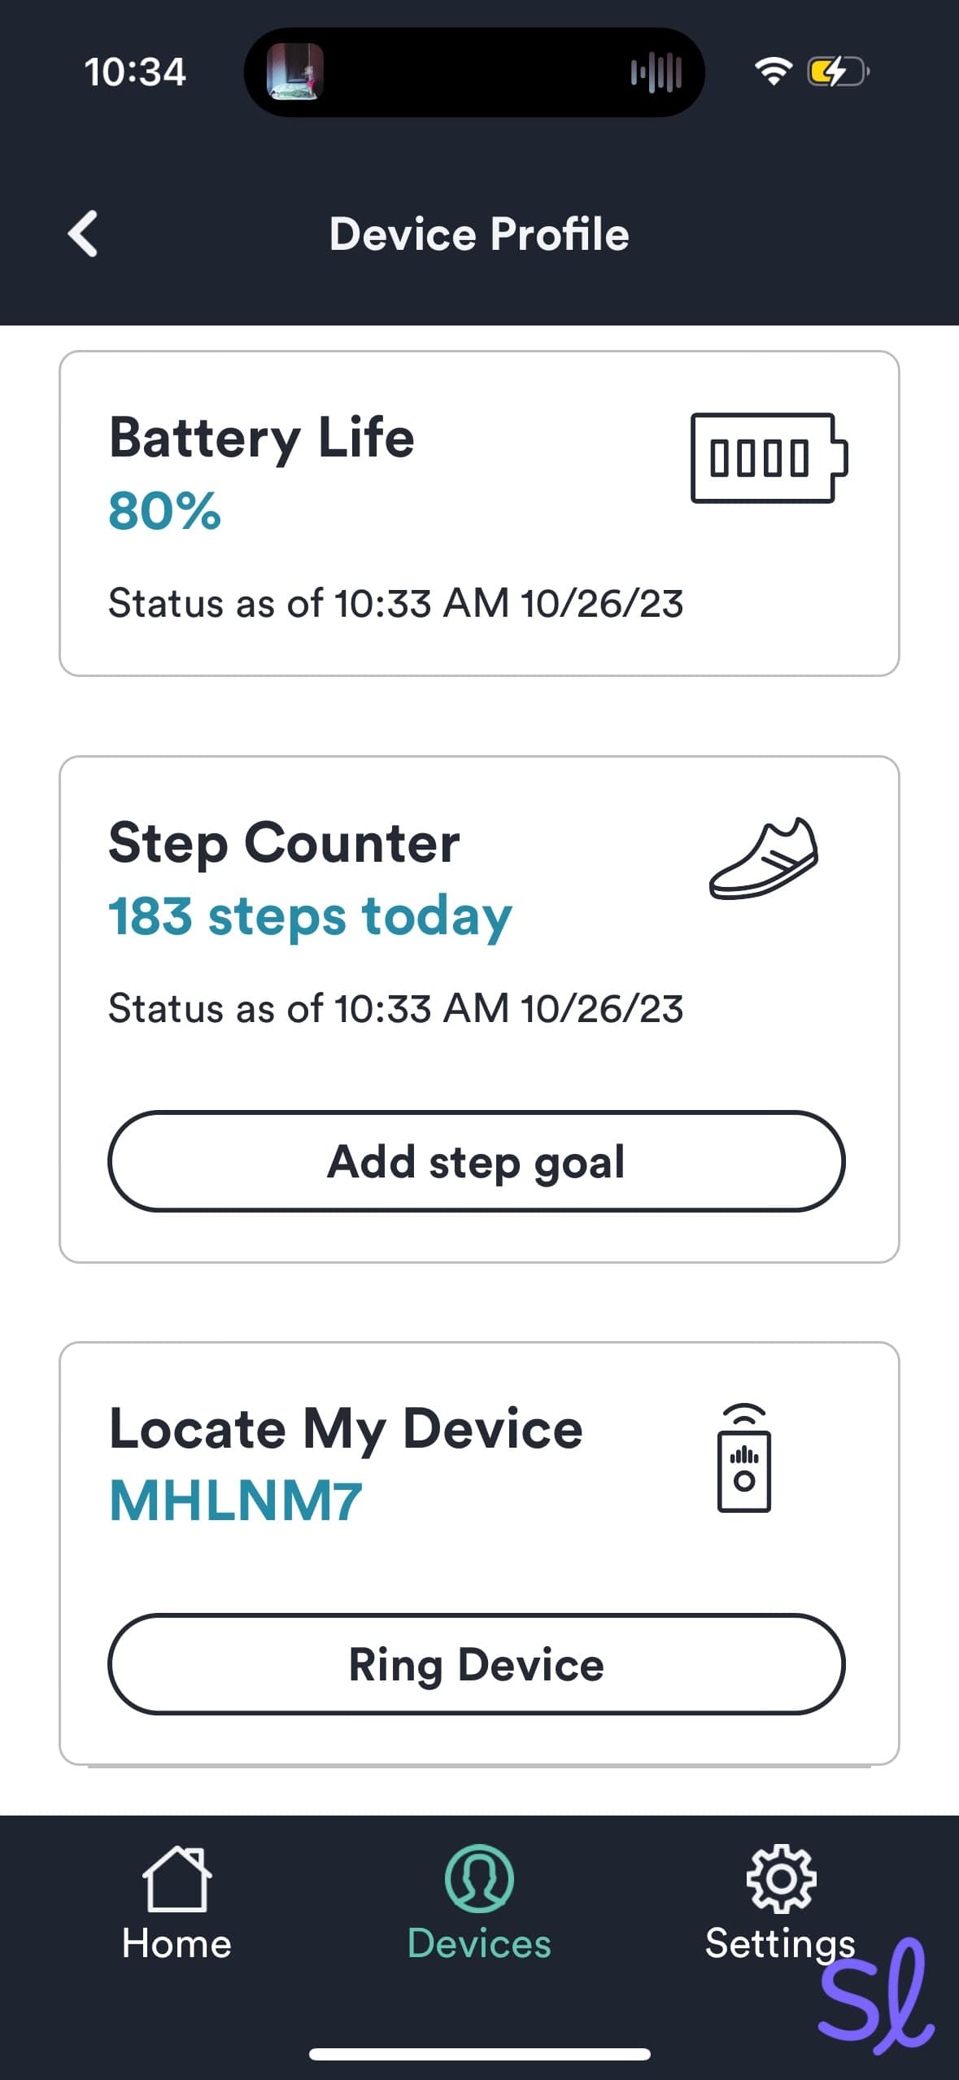959x2080 pixels.
Task: Tap the Home house icon
Action: [x=177, y=1879]
